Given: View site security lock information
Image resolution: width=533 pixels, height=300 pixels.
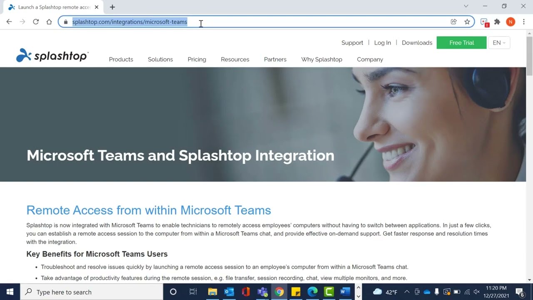Looking at the screenshot, I should (65, 22).
